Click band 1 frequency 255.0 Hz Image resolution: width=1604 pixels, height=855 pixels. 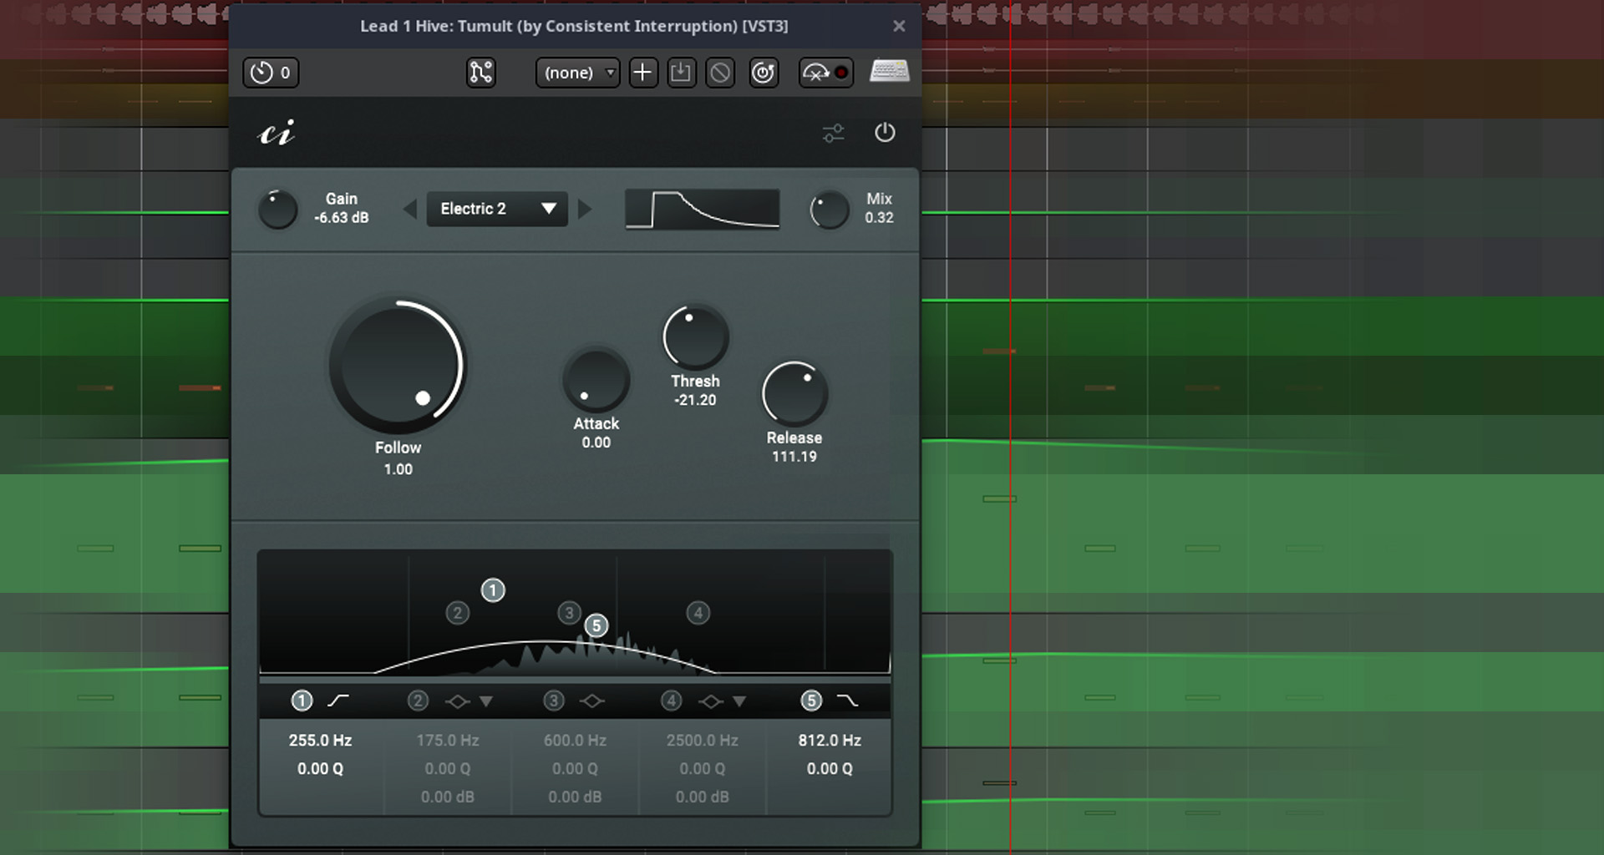(x=320, y=740)
